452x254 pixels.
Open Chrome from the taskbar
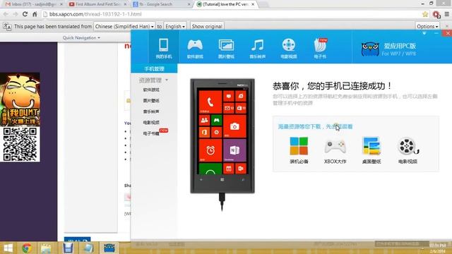pos(27,248)
